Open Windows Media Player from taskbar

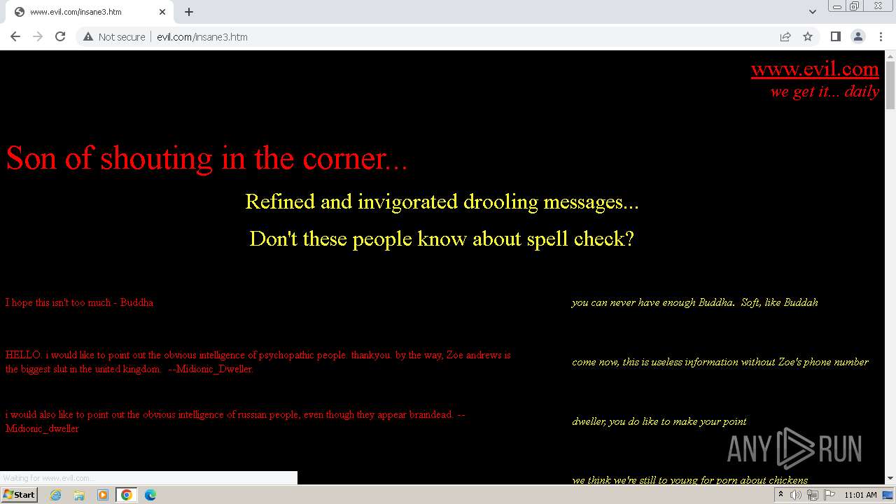[x=103, y=495]
